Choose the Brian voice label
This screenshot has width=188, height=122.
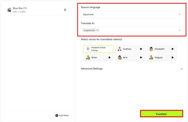click(x=94, y=57)
